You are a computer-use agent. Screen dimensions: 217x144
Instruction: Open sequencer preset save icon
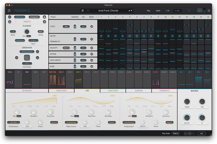9,22
